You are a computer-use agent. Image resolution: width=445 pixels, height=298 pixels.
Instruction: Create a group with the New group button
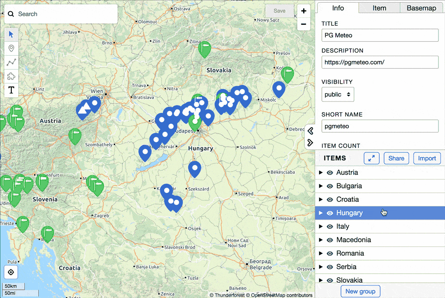pos(360,291)
